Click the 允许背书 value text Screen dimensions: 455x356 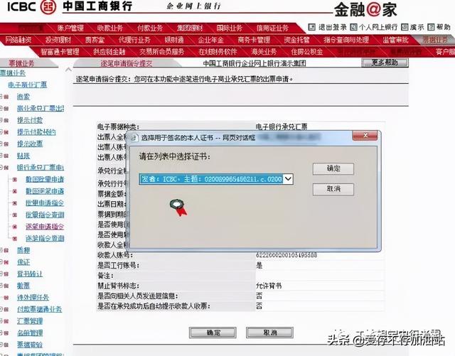click(x=269, y=286)
